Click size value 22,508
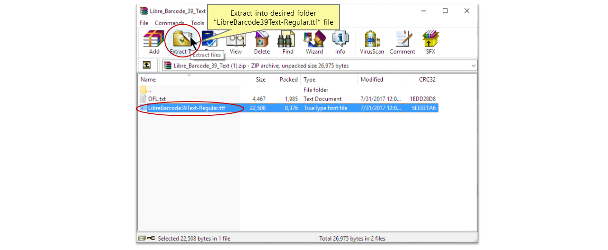Viewport: 608px width, 250px height. (x=257, y=108)
